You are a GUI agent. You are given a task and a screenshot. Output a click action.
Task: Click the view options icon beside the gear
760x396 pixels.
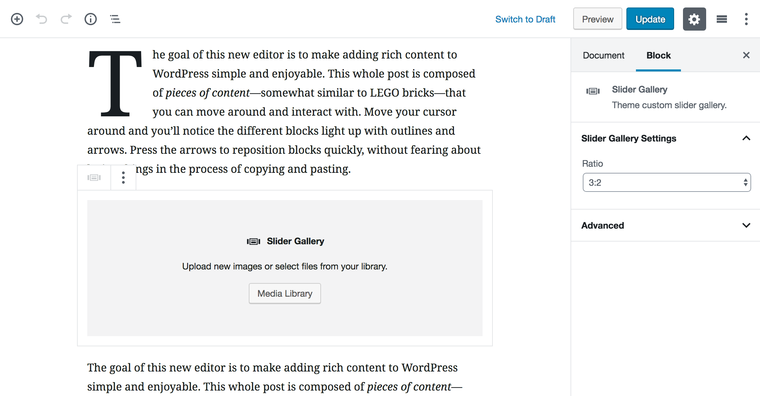[x=721, y=19]
